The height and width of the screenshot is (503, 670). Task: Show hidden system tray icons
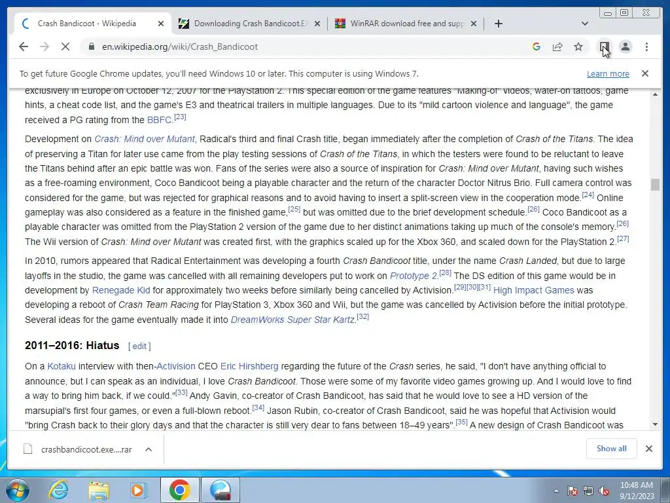(556, 491)
